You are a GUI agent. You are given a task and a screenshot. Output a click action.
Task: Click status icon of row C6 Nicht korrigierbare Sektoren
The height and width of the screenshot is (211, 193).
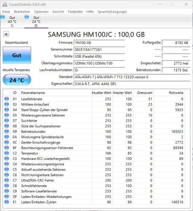6,175
